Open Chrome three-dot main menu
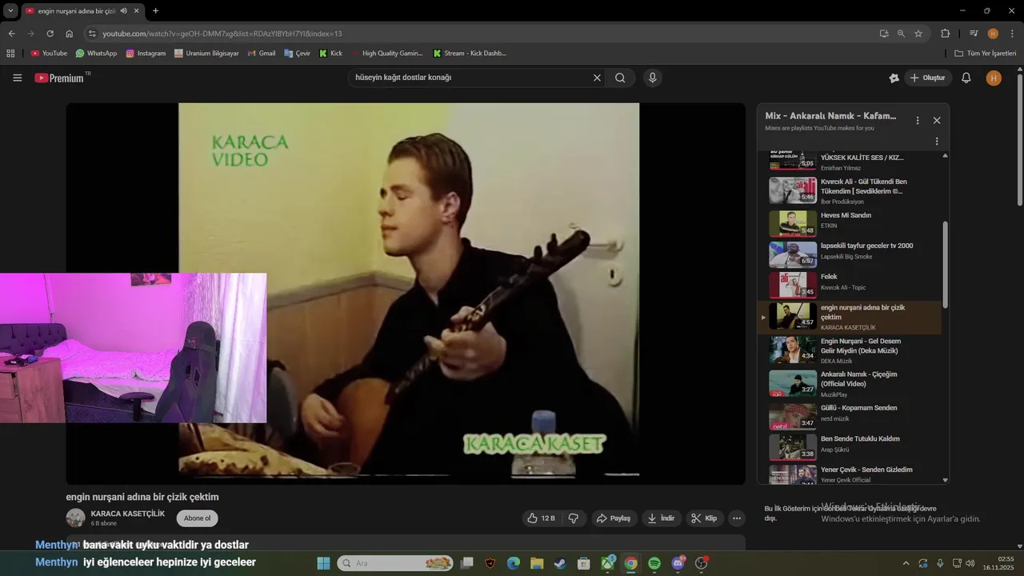 (x=1012, y=34)
